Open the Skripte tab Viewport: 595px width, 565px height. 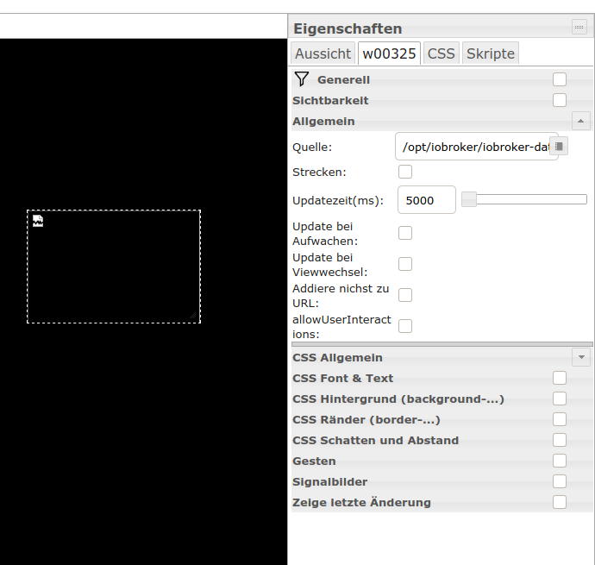click(x=490, y=53)
